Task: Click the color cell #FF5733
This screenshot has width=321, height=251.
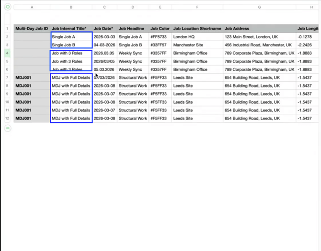Action: click(160, 37)
